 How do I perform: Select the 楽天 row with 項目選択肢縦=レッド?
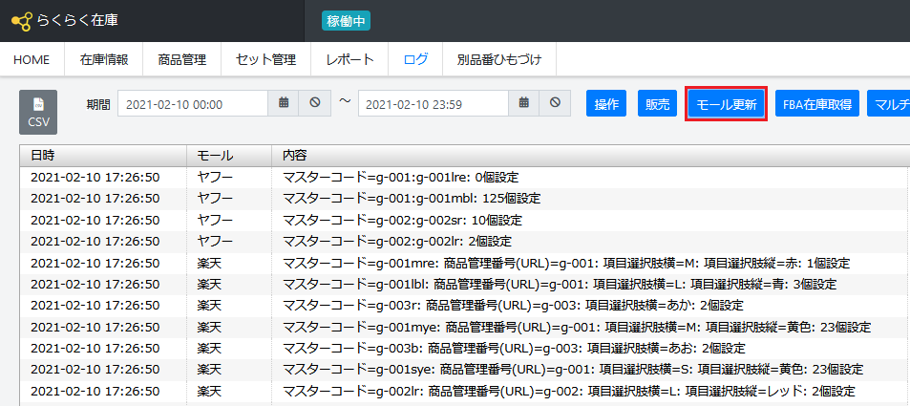[x=464, y=391]
